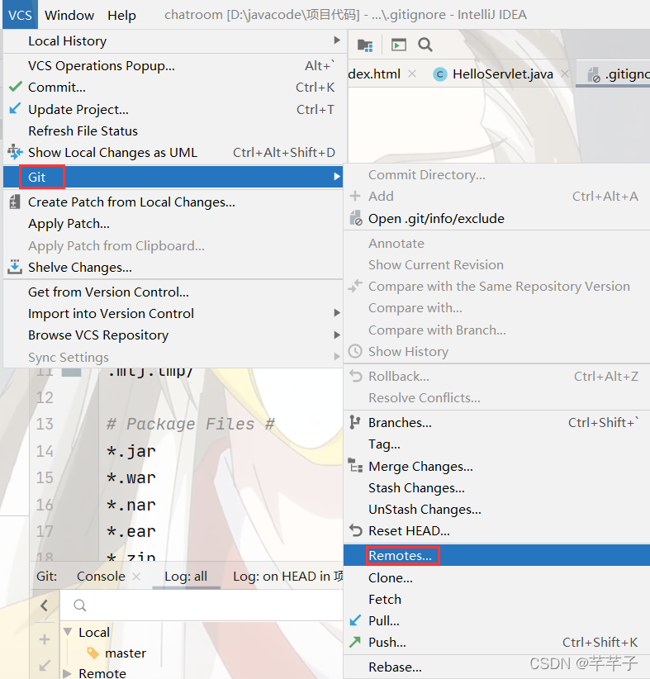650x679 pixels.
Task: Click the blue Update Project arrow icon
Action: 15,108
